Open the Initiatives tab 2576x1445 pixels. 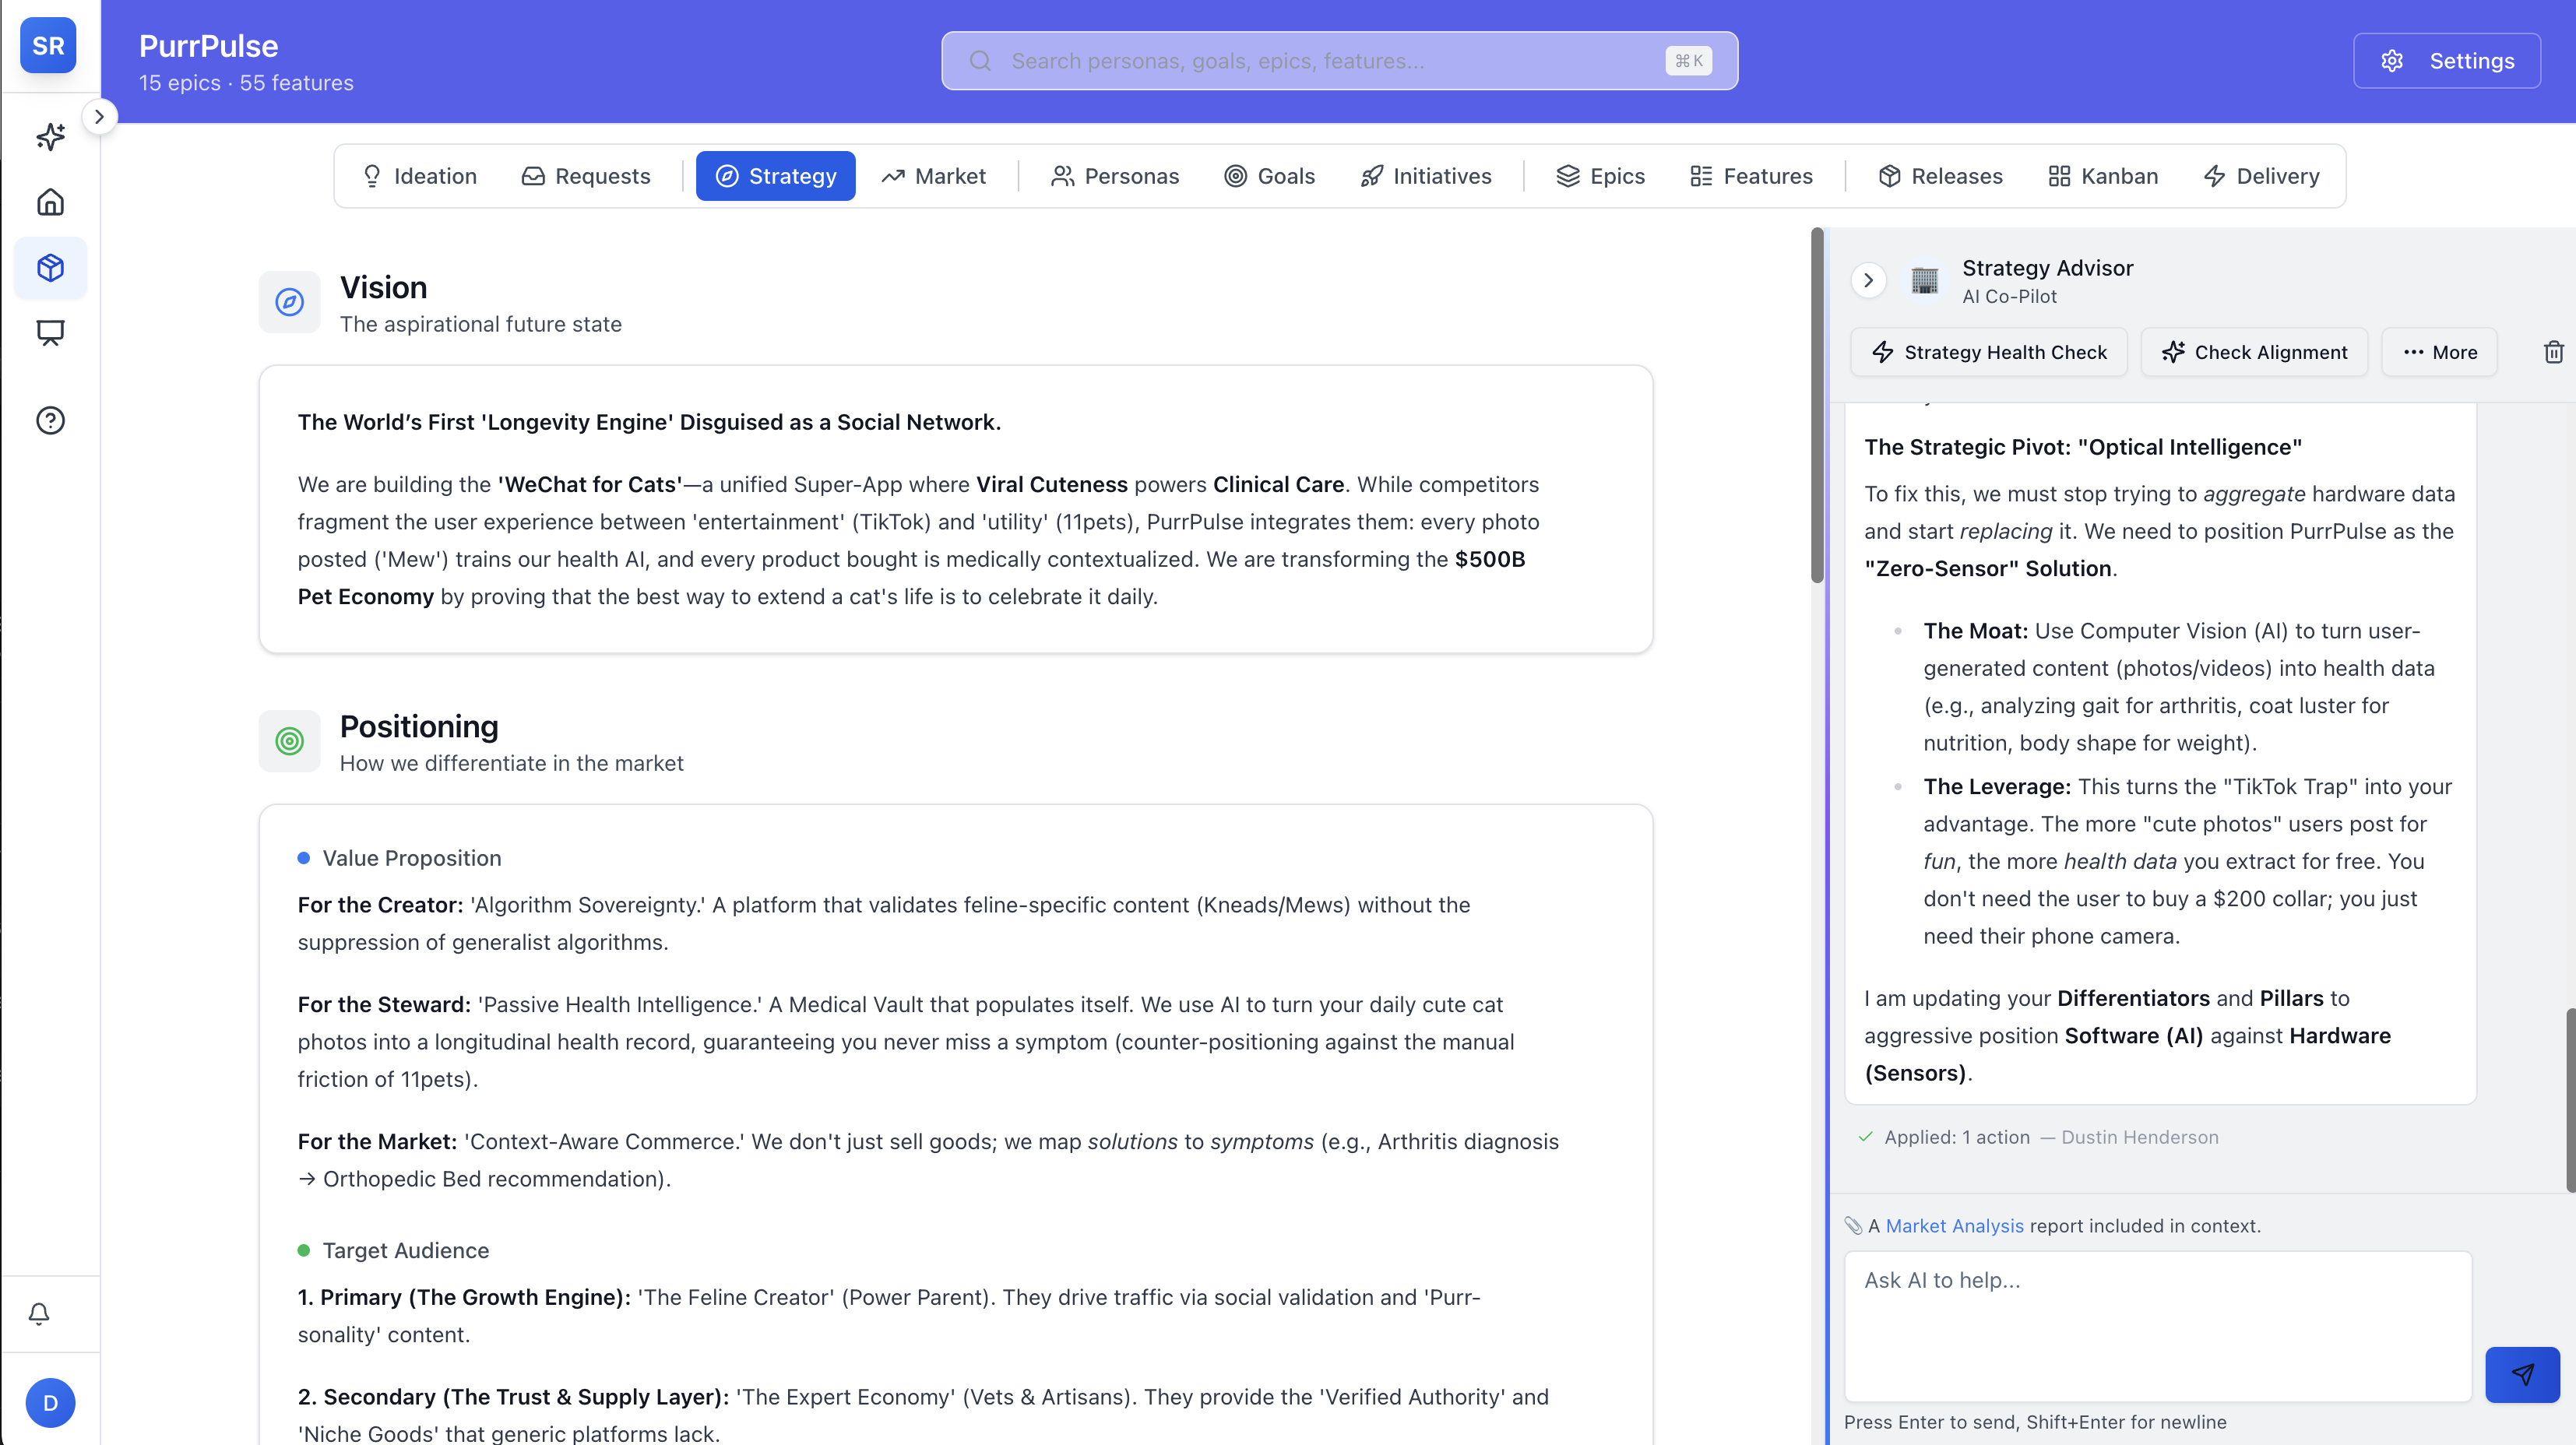[1426, 176]
